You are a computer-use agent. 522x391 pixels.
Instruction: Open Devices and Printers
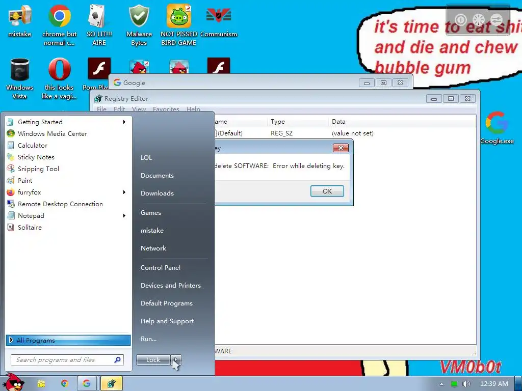coord(171,286)
